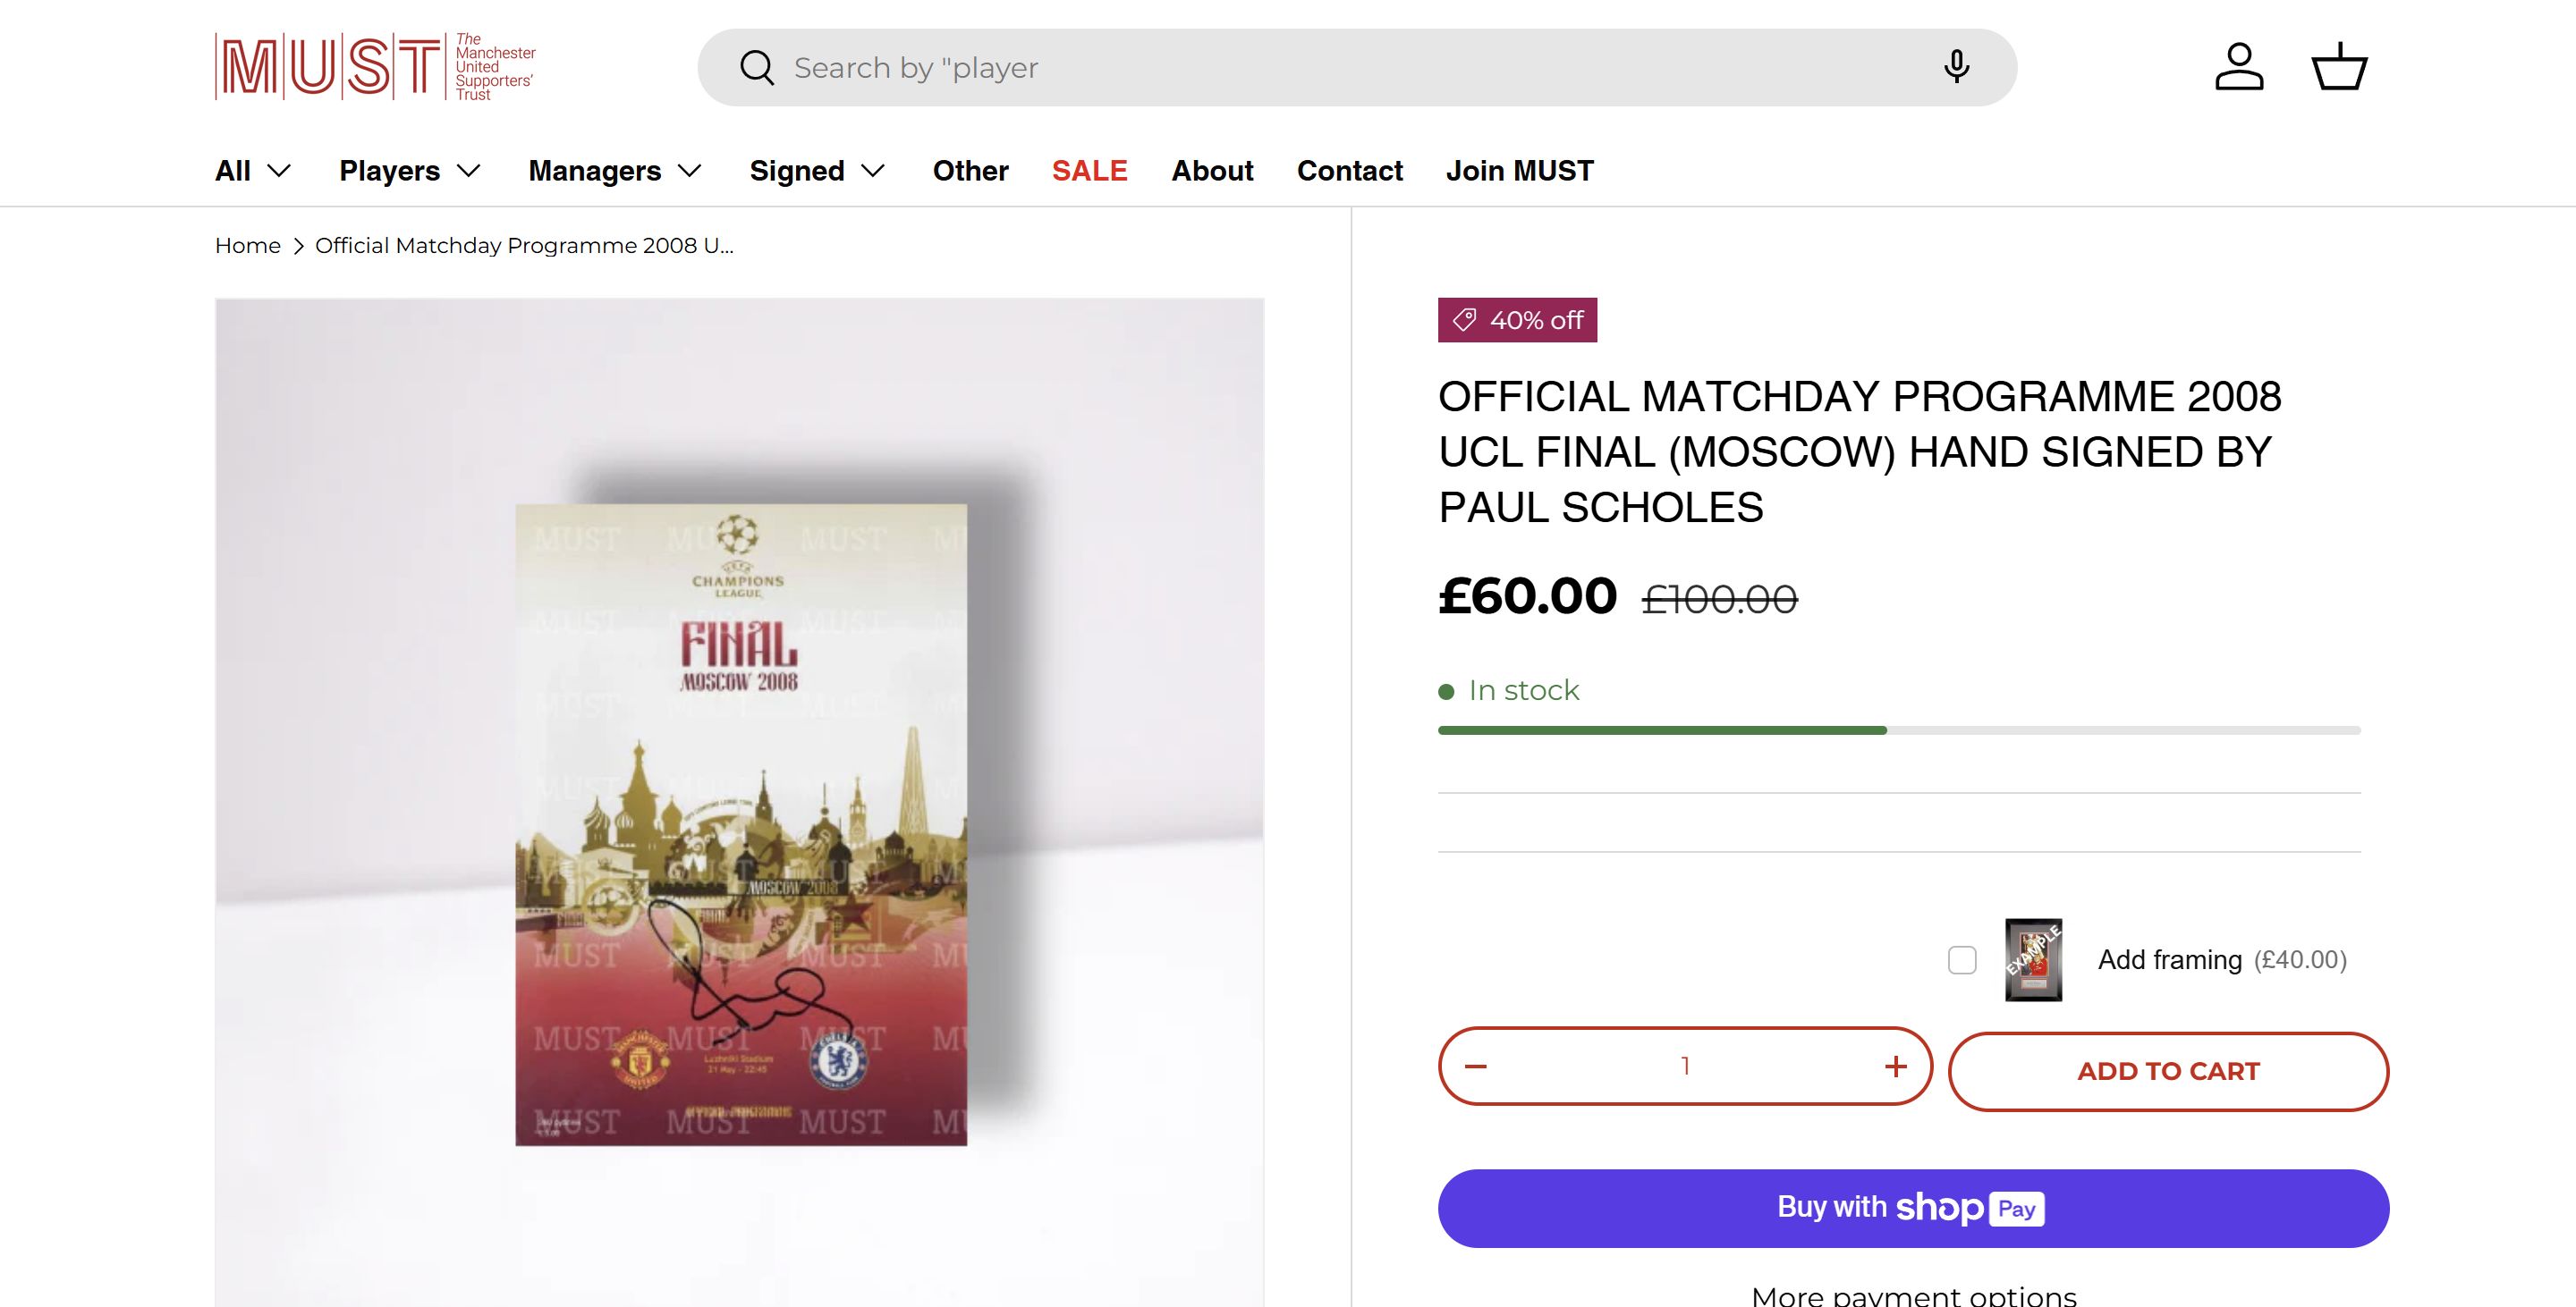
Task: Open the user account icon
Action: [x=2239, y=67]
